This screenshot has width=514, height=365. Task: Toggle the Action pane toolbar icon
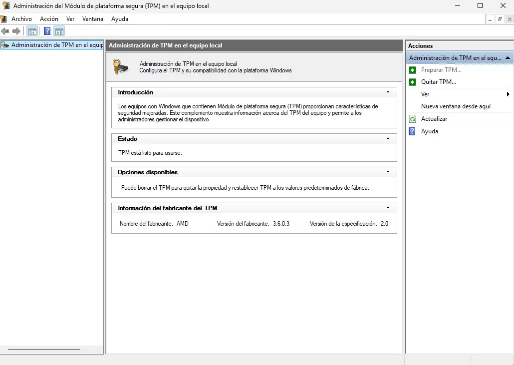(x=59, y=31)
